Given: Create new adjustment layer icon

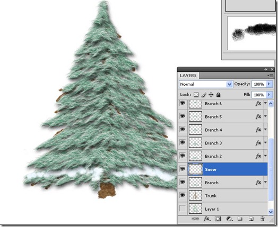Looking at the screenshot, I should coord(229,219).
